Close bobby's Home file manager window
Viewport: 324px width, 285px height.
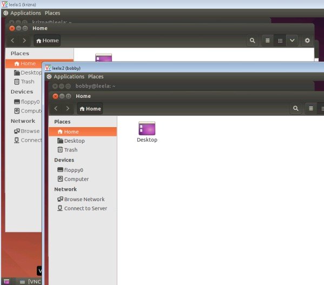55,96
